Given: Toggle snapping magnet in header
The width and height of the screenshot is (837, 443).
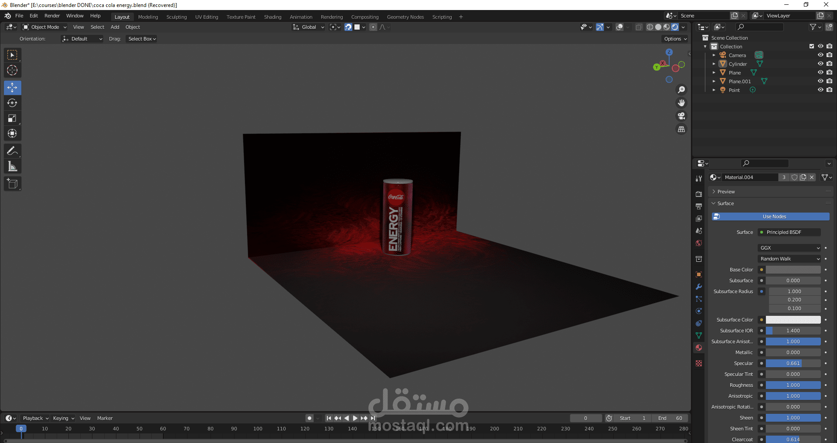Looking at the screenshot, I should pyautogui.click(x=348, y=27).
